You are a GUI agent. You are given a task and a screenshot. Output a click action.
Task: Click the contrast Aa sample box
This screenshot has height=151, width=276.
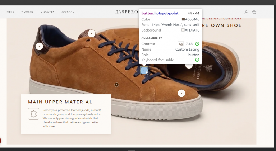(181, 44)
